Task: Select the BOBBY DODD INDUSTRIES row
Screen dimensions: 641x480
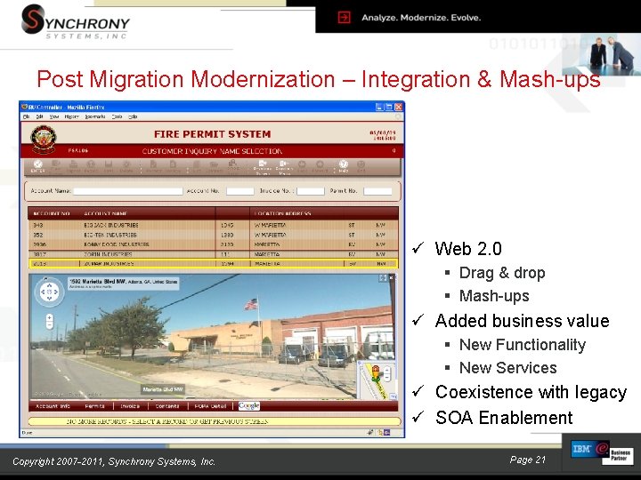Action: tap(213, 244)
